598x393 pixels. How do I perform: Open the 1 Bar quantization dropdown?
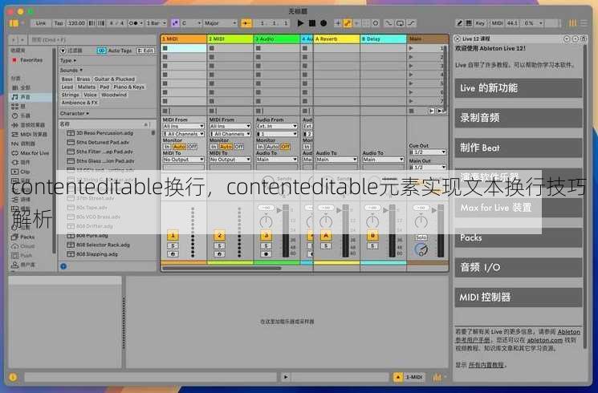click(156, 23)
